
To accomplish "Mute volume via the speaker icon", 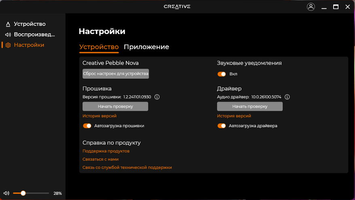I will 6,193.
